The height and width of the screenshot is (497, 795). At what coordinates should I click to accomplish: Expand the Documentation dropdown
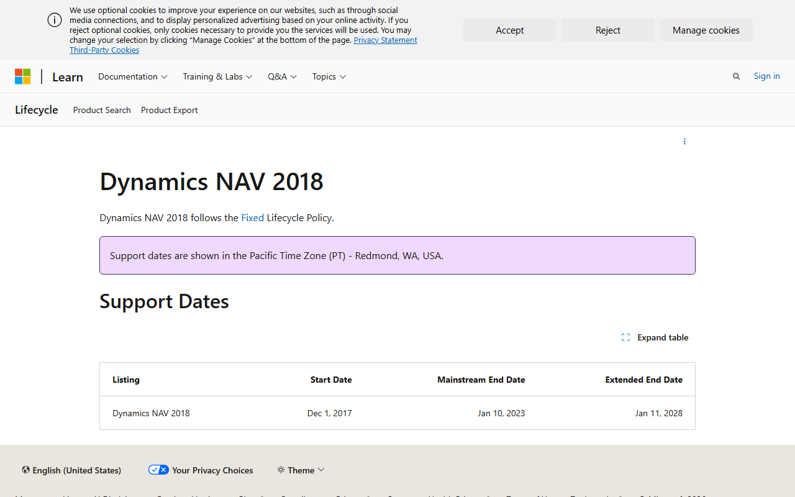click(x=133, y=76)
